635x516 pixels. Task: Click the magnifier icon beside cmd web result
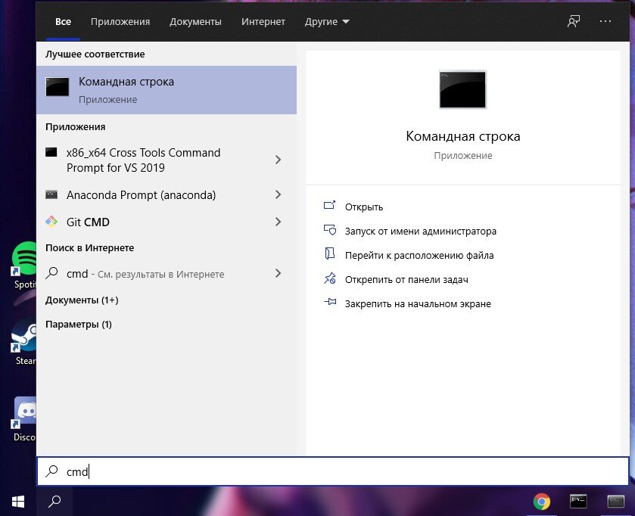pos(51,273)
